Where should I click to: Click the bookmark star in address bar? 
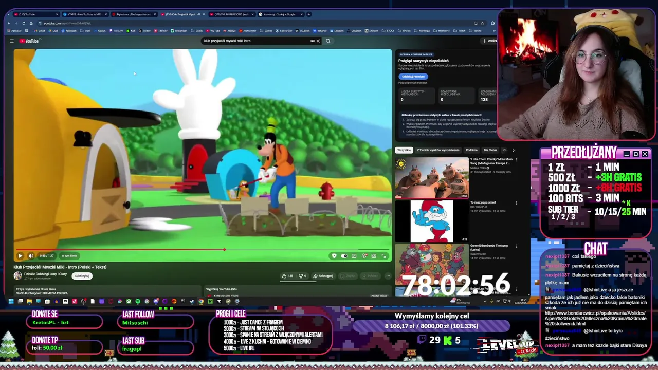(x=482, y=23)
